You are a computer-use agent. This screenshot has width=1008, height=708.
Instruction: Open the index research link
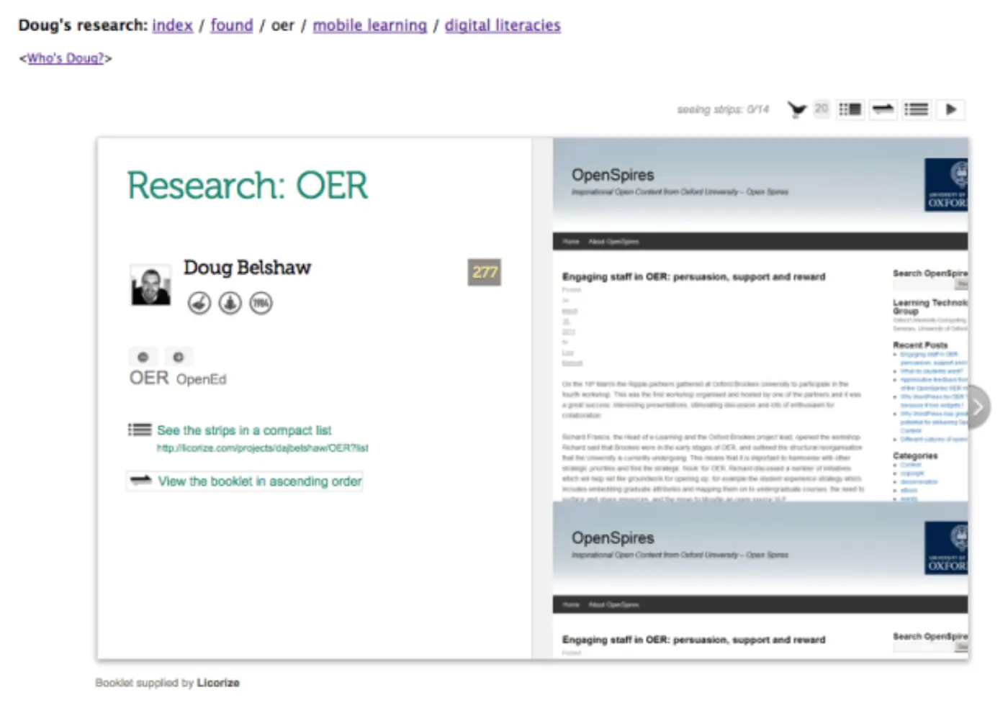[x=172, y=25]
